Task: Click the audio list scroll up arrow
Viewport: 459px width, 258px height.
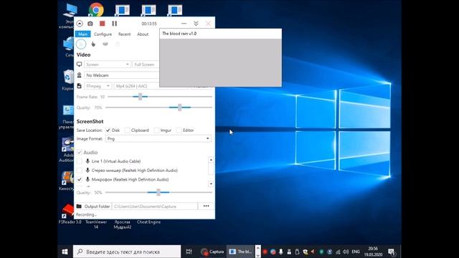Action: tap(211, 160)
